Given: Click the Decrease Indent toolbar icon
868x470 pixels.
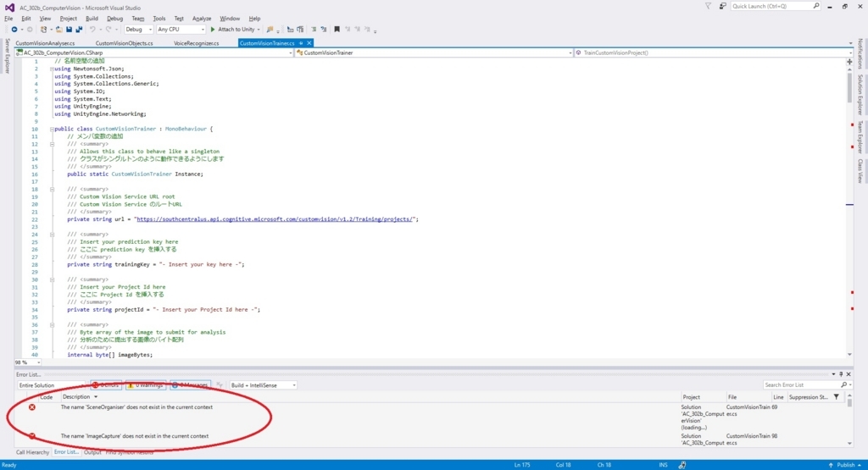Looking at the screenshot, I should [314, 30].
